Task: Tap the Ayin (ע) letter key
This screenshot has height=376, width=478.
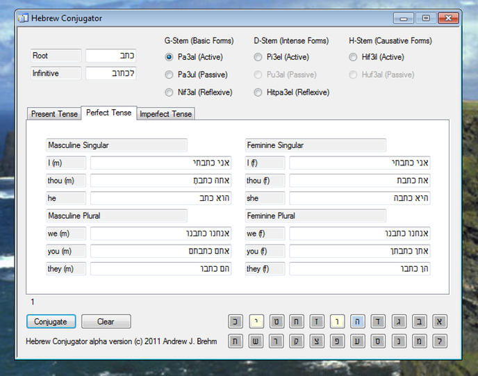Action: click(358, 341)
